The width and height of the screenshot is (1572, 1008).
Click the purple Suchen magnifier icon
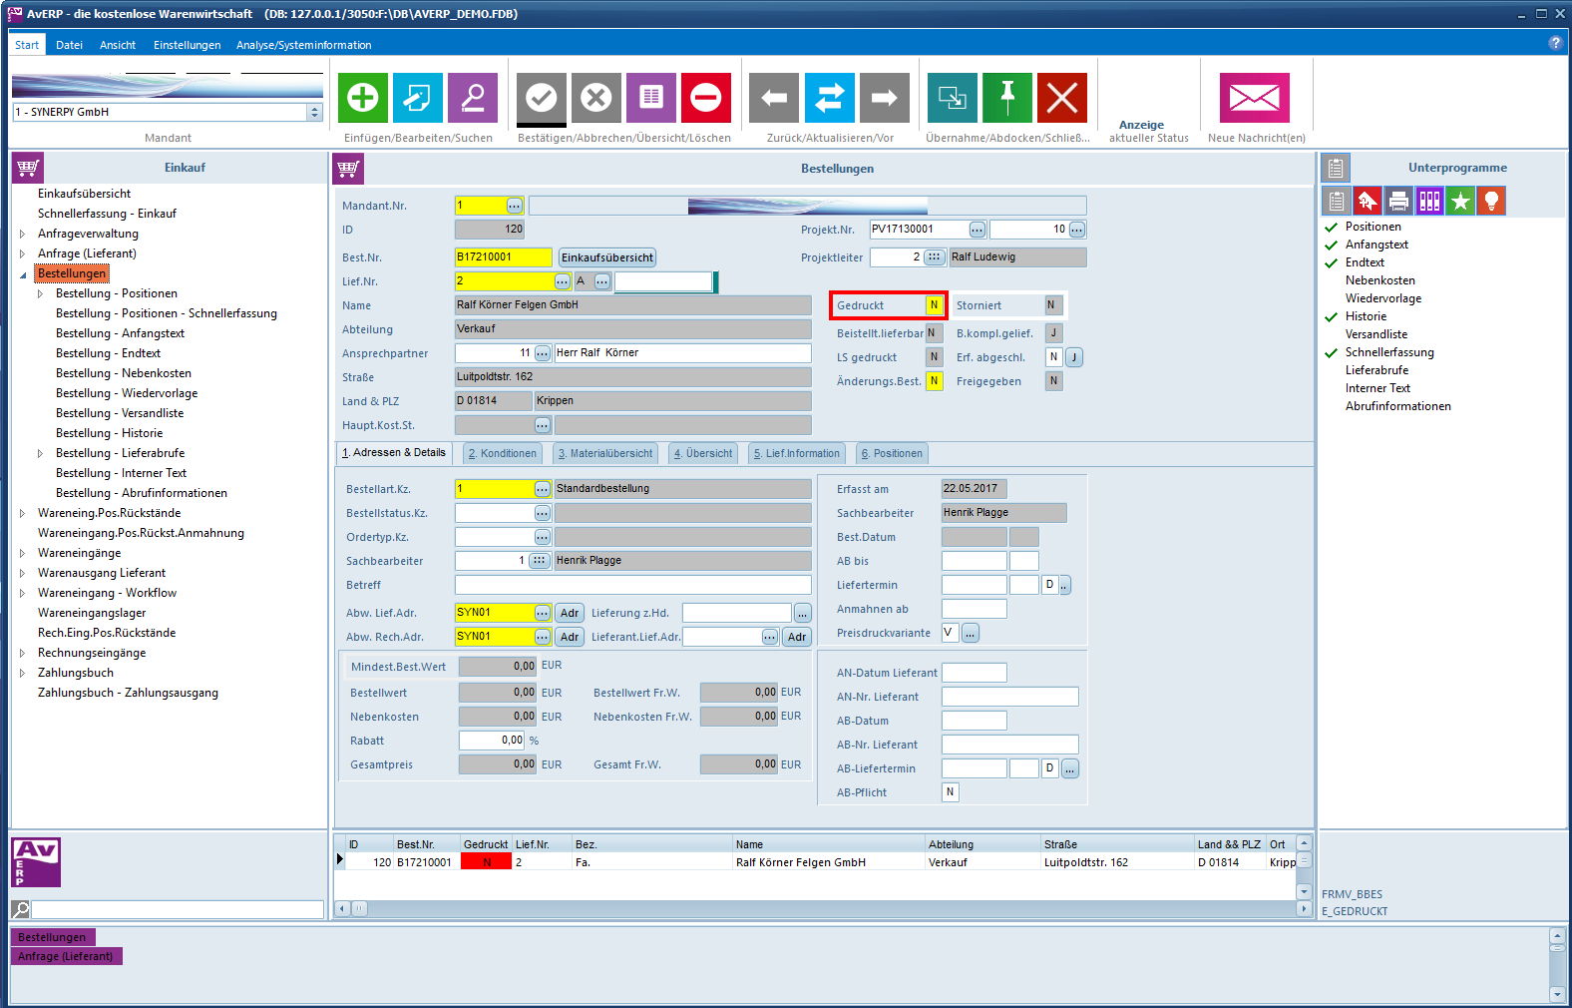pyautogui.click(x=473, y=98)
